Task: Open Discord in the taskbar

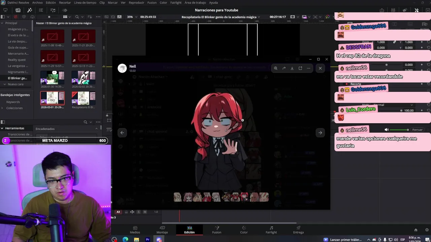Action: [x=159, y=240]
